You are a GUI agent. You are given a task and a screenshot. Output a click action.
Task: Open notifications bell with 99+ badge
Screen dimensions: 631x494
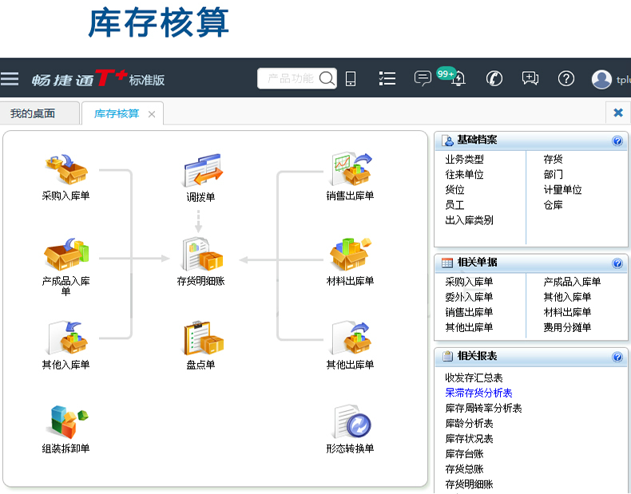[x=458, y=78]
